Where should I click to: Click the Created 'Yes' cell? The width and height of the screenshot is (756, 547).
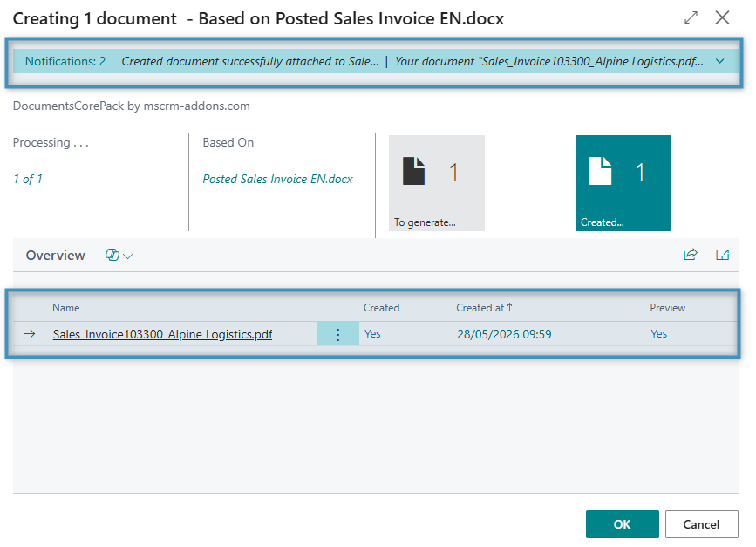[x=372, y=334]
